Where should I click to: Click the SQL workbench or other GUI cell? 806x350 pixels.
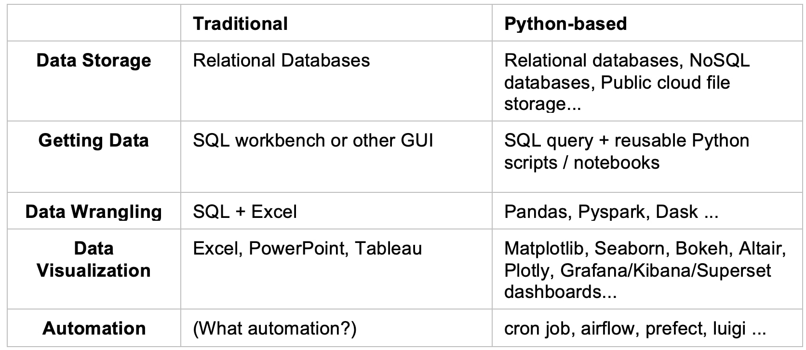[x=313, y=141]
